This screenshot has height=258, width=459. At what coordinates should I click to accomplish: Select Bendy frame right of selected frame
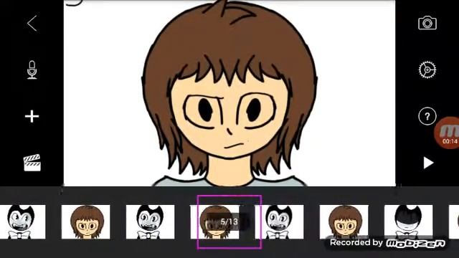click(x=279, y=221)
